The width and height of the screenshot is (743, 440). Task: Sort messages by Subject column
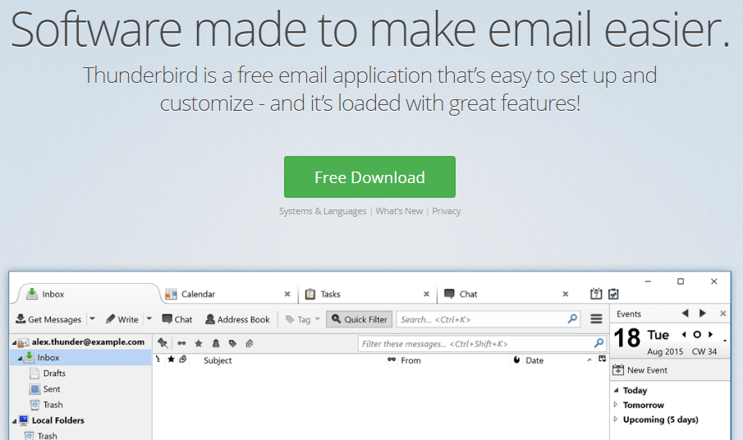tap(218, 360)
